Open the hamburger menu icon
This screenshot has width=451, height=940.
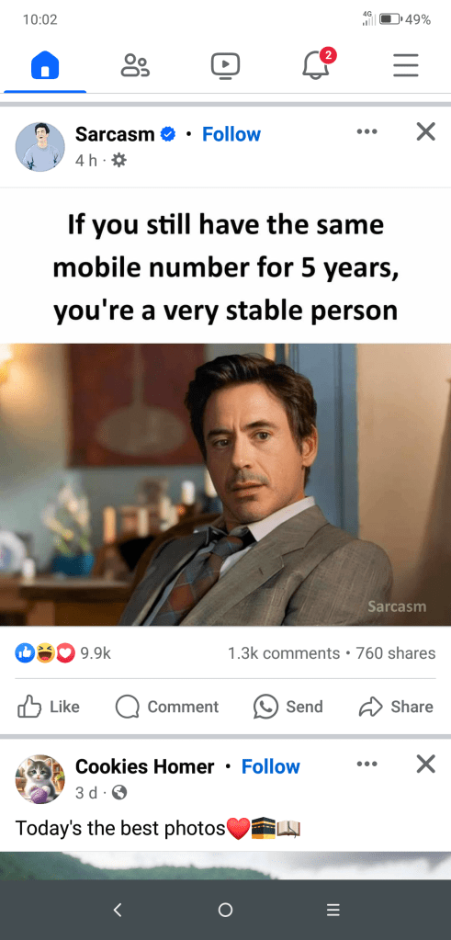pos(405,65)
